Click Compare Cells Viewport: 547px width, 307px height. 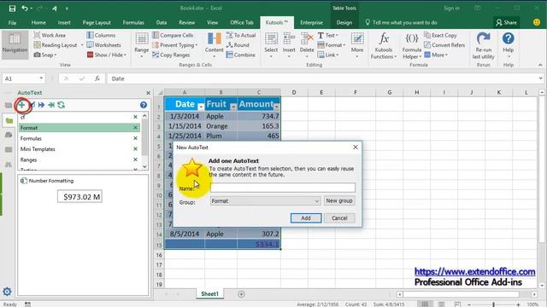pos(173,35)
